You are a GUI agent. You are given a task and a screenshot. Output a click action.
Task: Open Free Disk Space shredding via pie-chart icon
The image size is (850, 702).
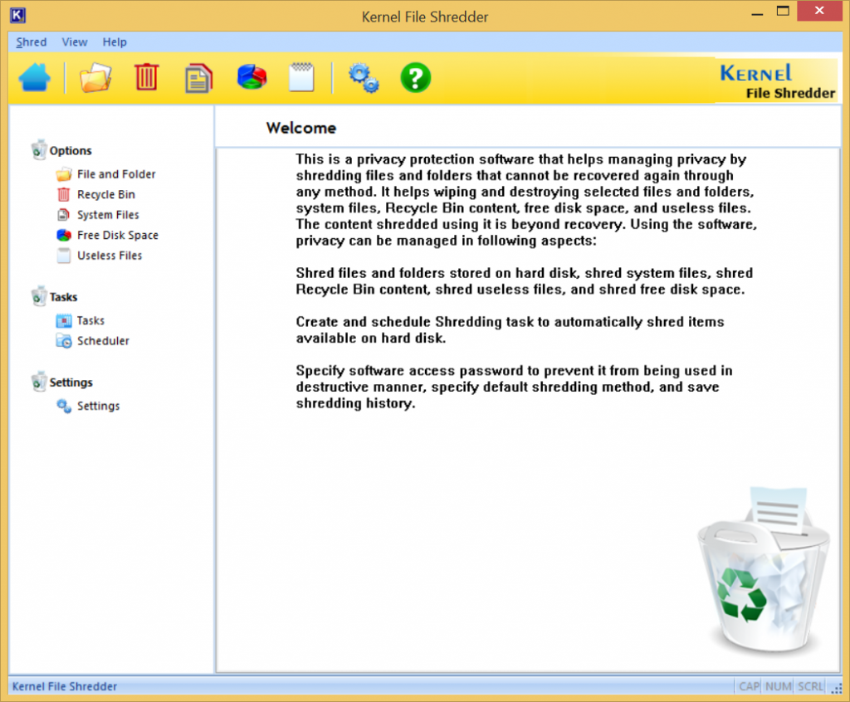pos(250,77)
